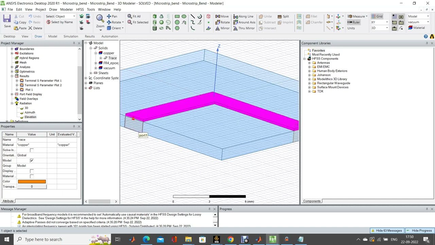Switch to the Automation ribbon tab
Screen dimensions: 435x245
(x=109, y=36)
